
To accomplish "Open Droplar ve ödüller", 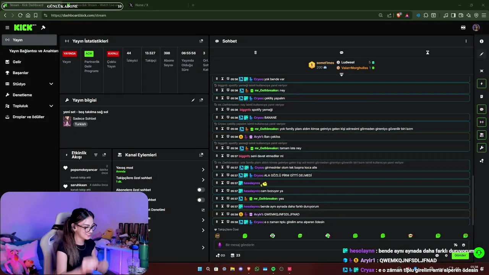I will [29, 117].
